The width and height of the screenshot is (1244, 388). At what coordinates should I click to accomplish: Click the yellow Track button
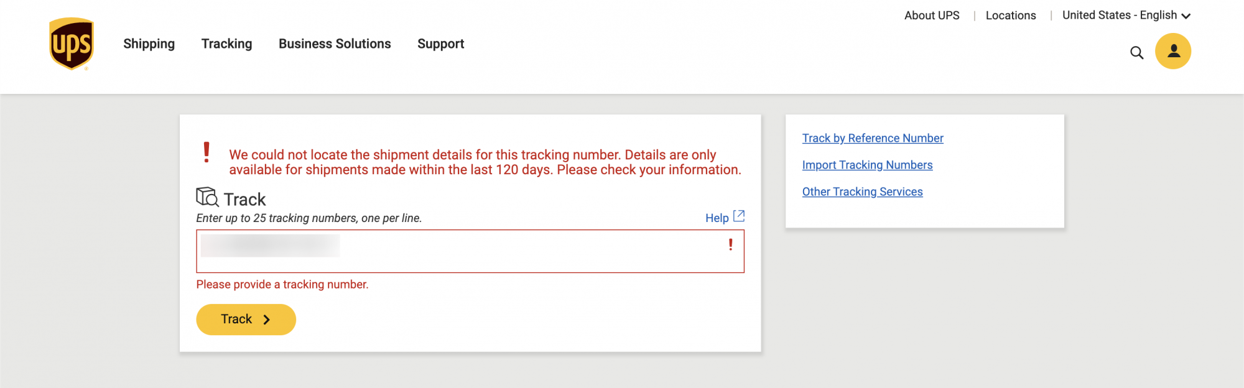click(246, 320)
